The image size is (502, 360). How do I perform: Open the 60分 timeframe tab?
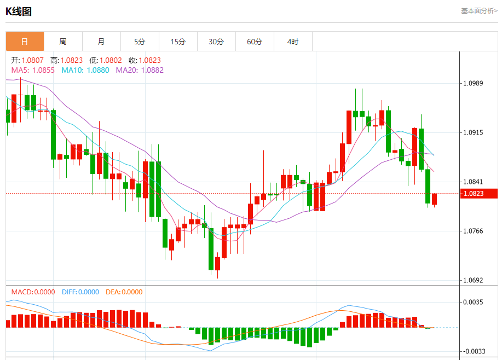(x=255, y=41)
